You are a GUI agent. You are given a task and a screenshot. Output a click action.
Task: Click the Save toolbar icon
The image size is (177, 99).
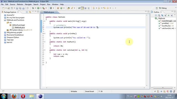(17, 8)
